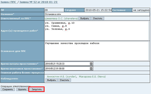Viewport: 151px width, 94px height.
Task: Open observer Макарова Е.Б. link
Action: click(x=92, y=77)
